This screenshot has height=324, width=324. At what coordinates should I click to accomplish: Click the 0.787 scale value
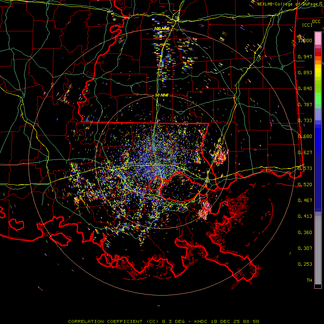305,104
